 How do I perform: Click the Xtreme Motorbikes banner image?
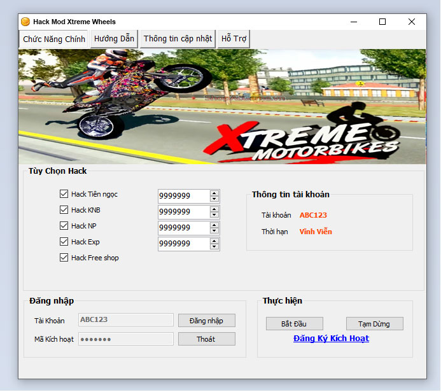(x=222, y=106)
